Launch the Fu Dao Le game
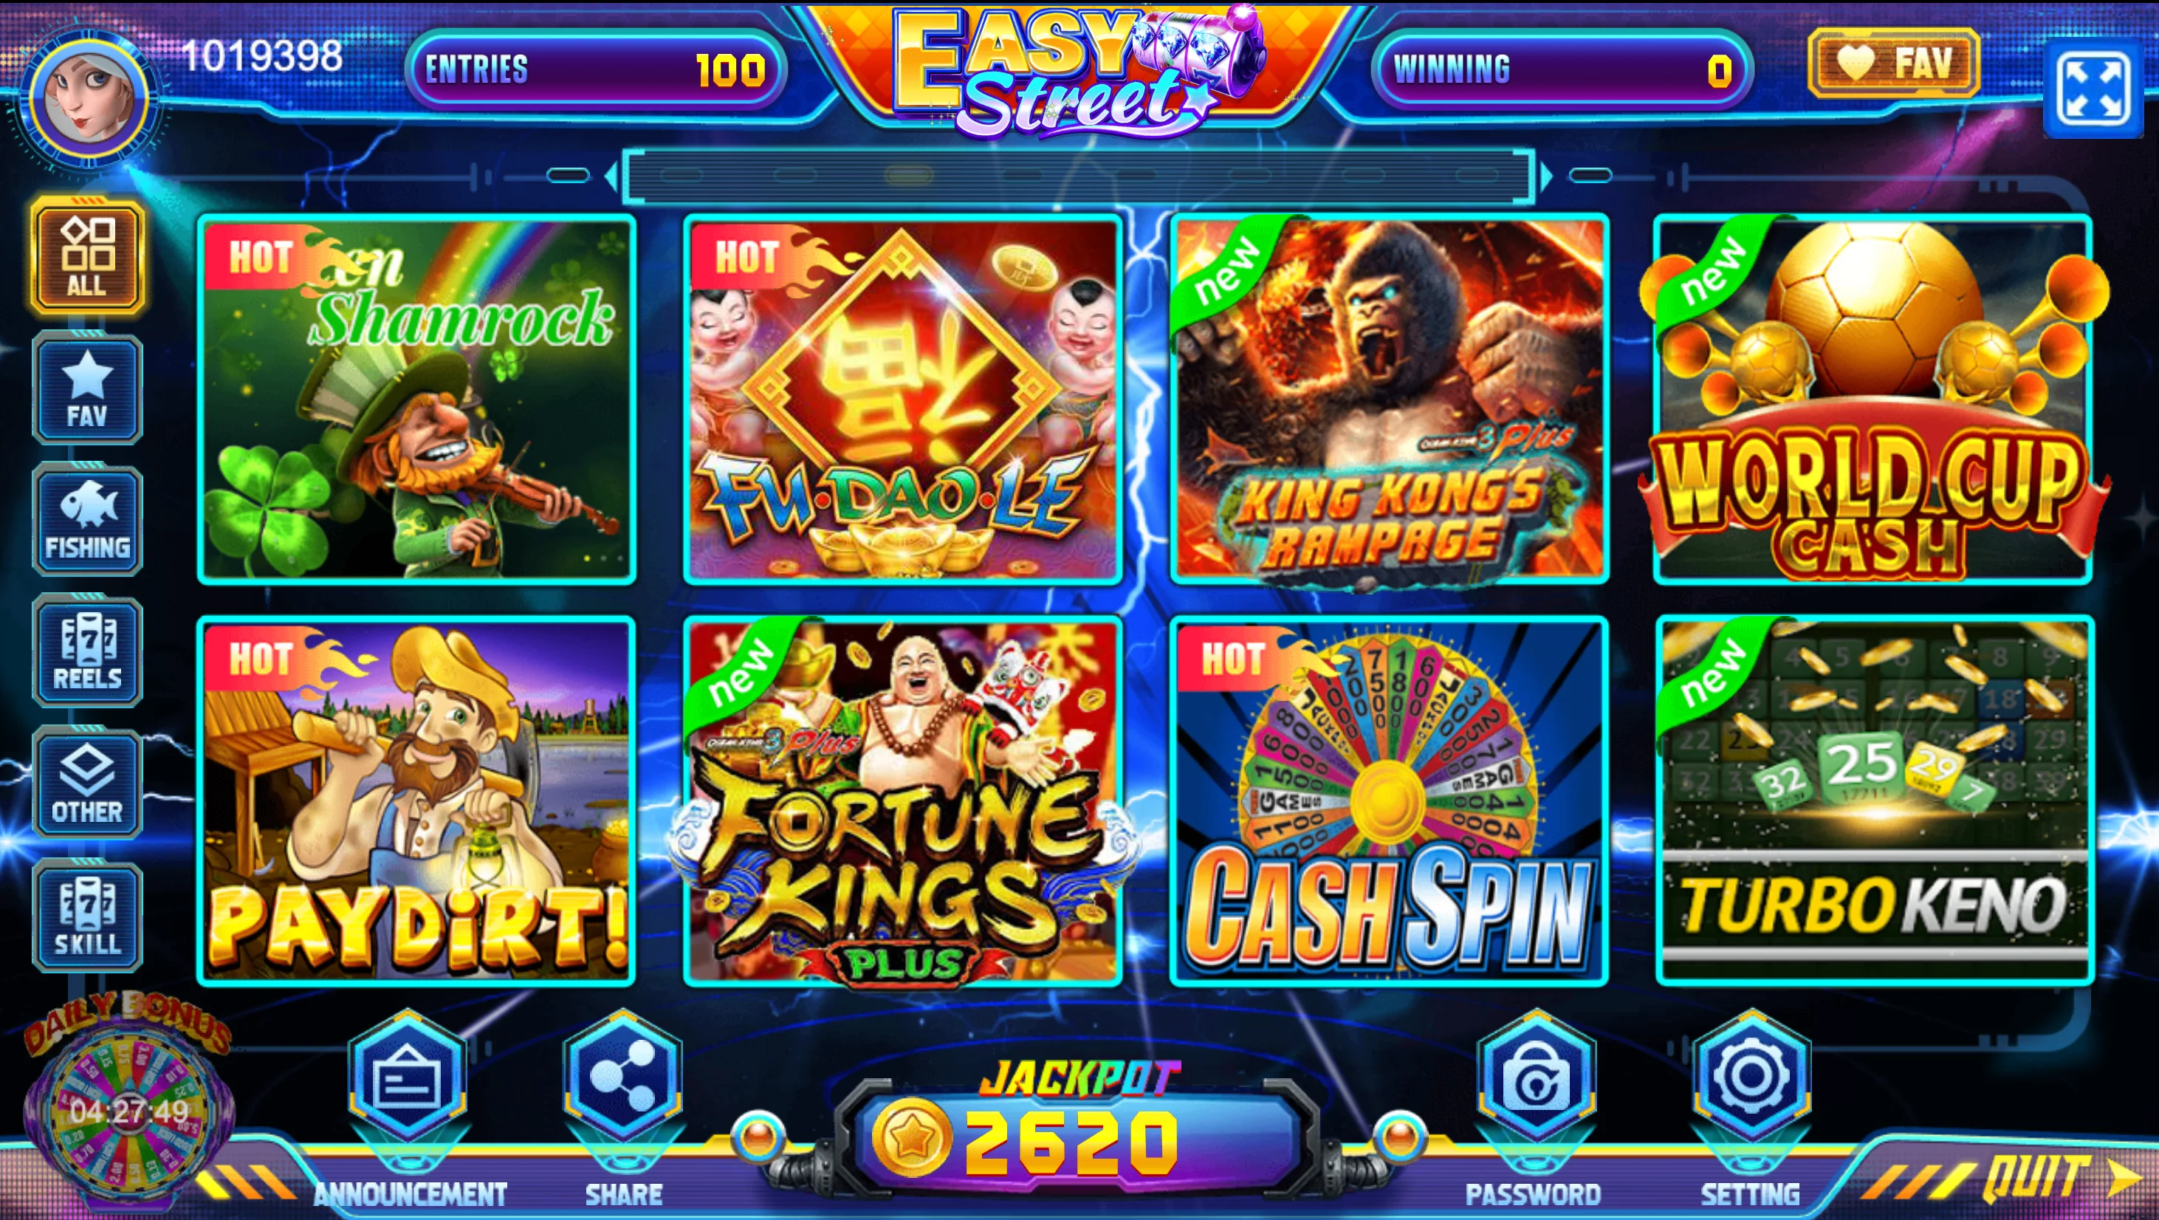The width and height of the screenshot is (2159, 1220). coord(902,399)
